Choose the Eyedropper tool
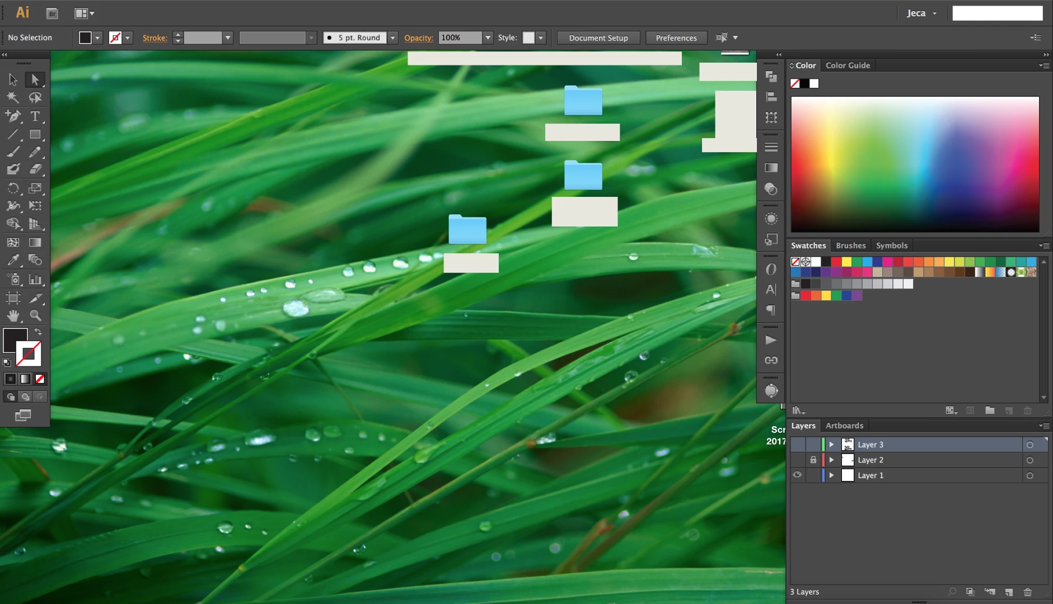The height and width of the screenshot is (604, 1053). (13, 260)
